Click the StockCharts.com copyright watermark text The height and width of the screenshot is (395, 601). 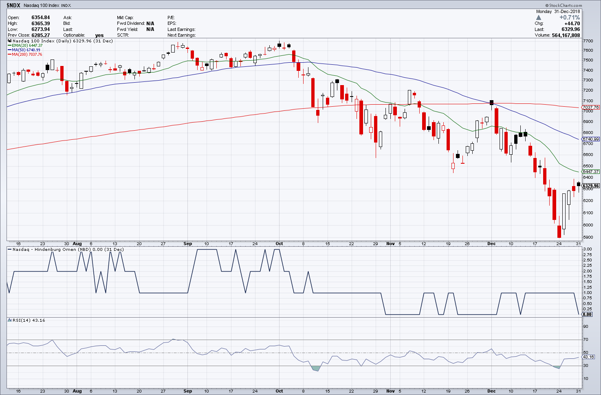click(x=564, y=5)
